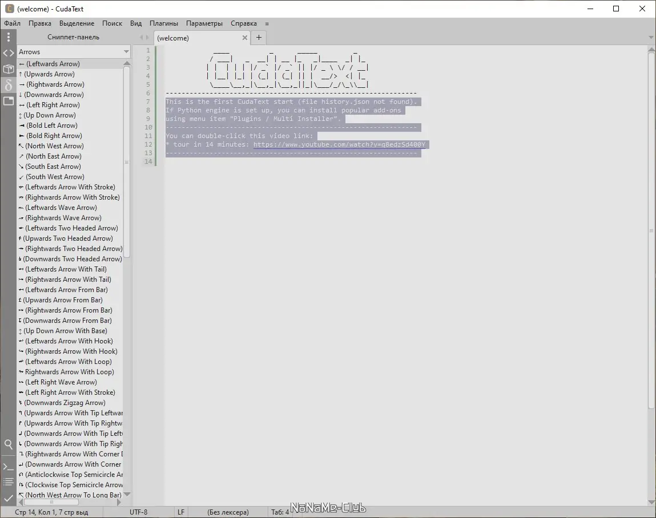Select the Rightwards Arrow snippet
The height and width of the screenshot is (518, 656).
click(70, 84)
